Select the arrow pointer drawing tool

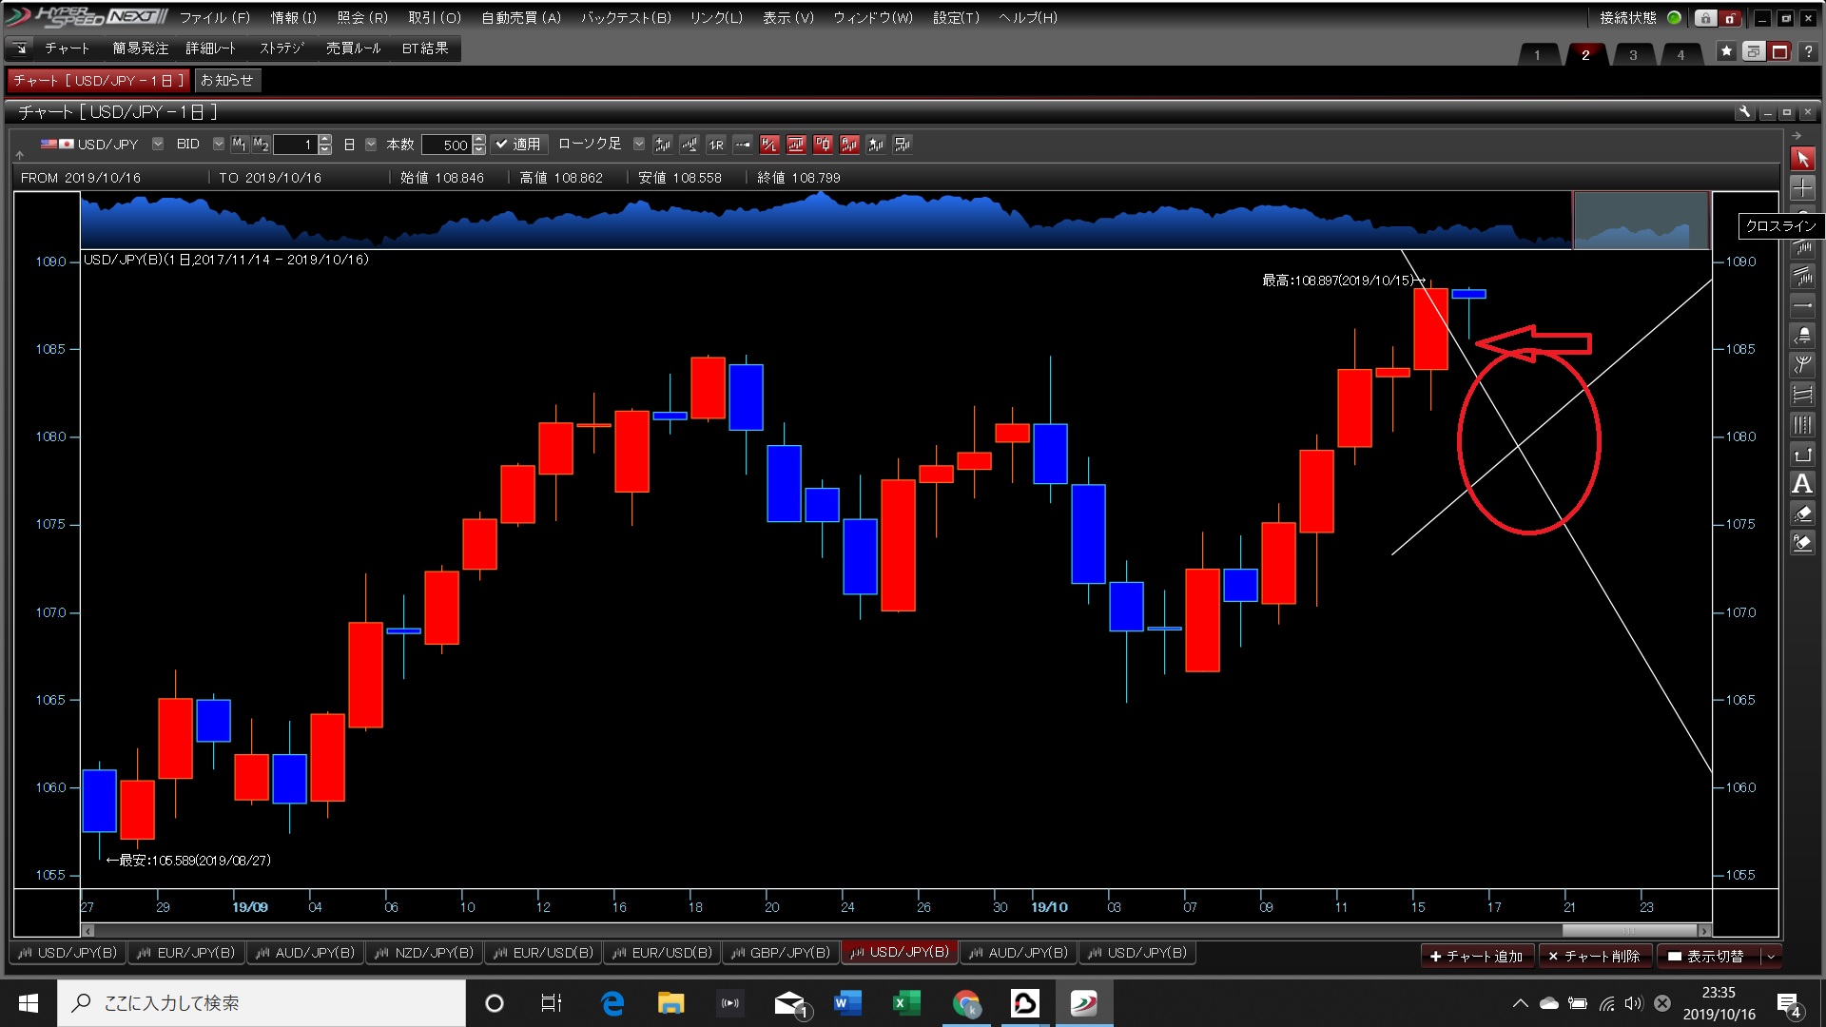pyautogui.click(x=1802, y=159)
